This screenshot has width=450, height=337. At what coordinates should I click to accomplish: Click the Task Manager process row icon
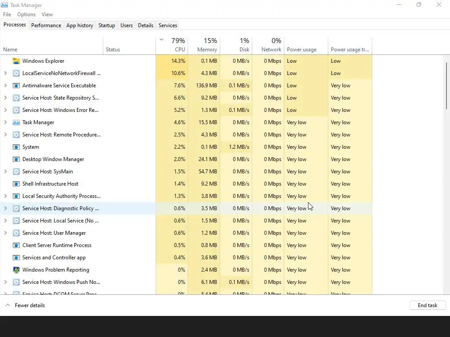point(16,123)
